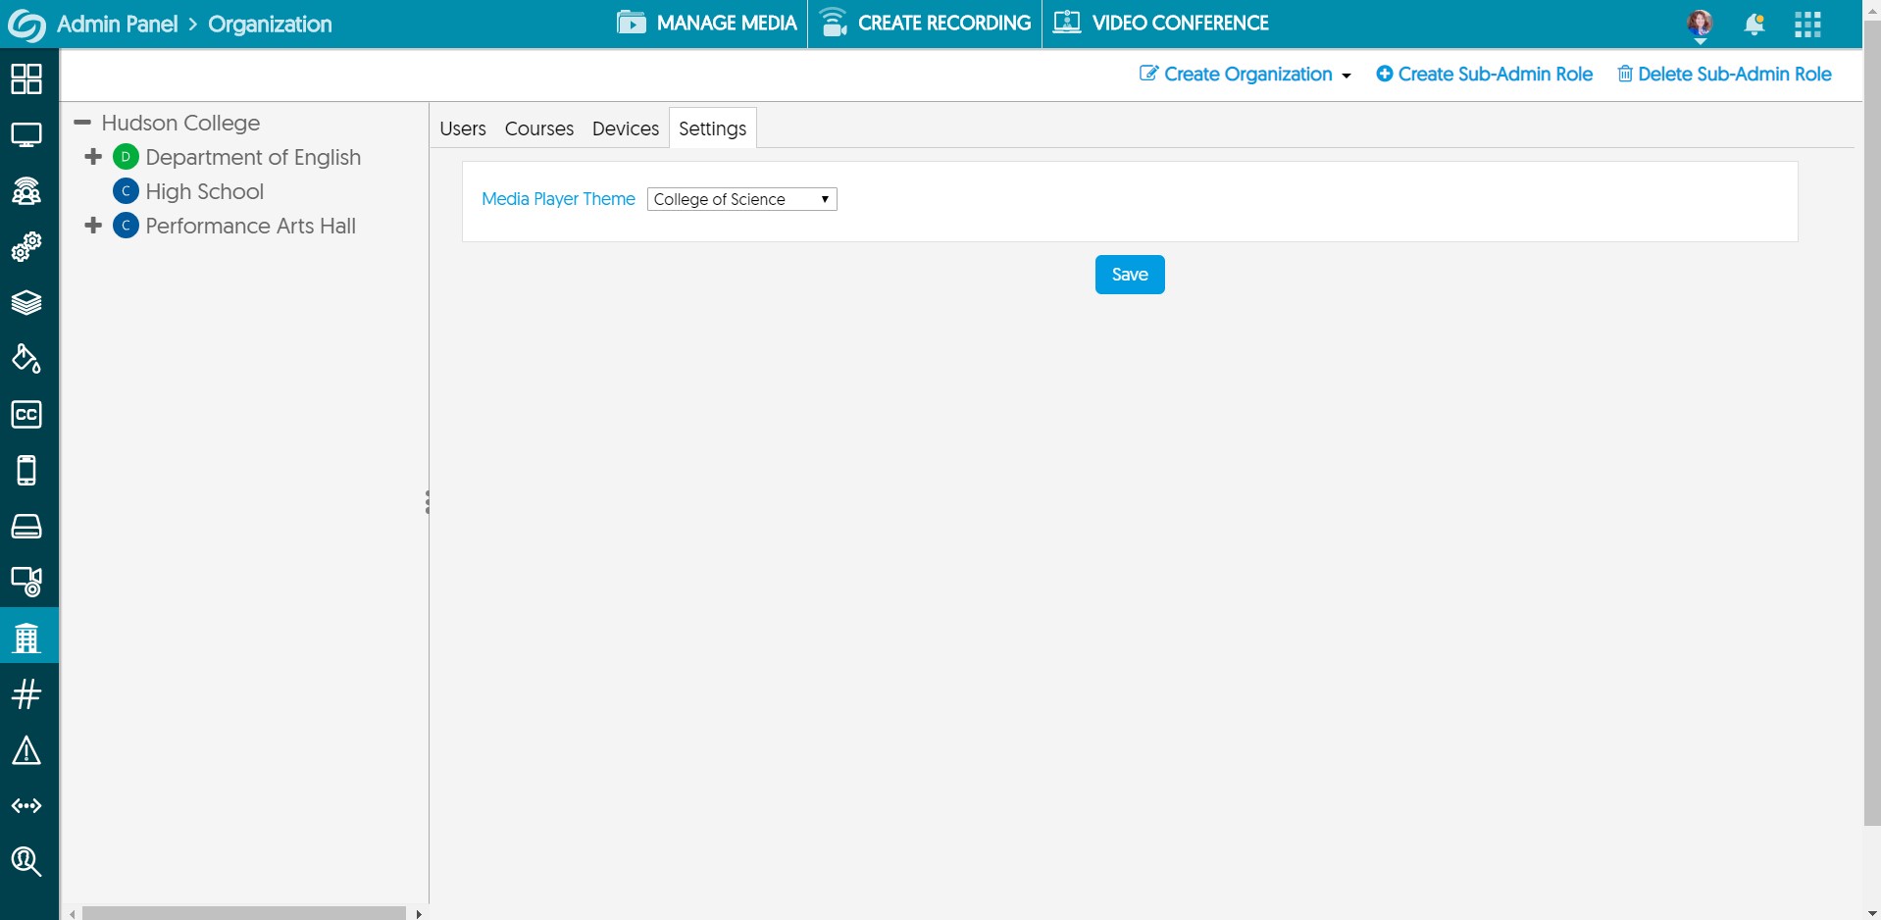1881x920 pixels.
Task: Open MANAGE MEDIA in the top bar
Action: click(x=707, y=24)
